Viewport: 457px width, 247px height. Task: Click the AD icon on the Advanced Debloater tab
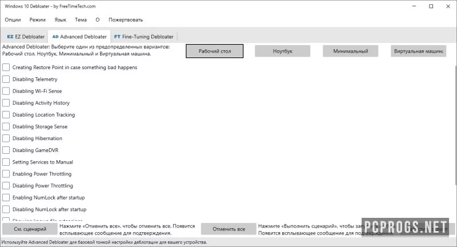pos(55,37)
